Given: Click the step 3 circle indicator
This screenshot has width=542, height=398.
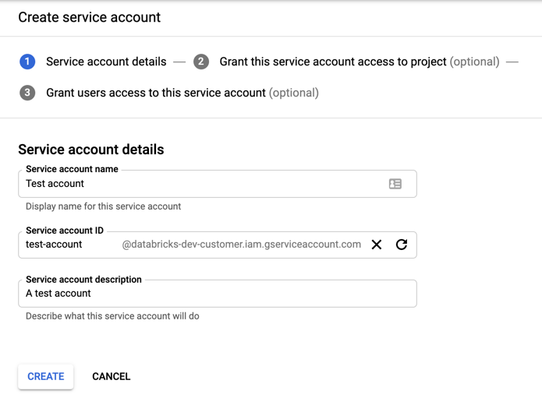Looking at the screenshot, I should [27, 93].
